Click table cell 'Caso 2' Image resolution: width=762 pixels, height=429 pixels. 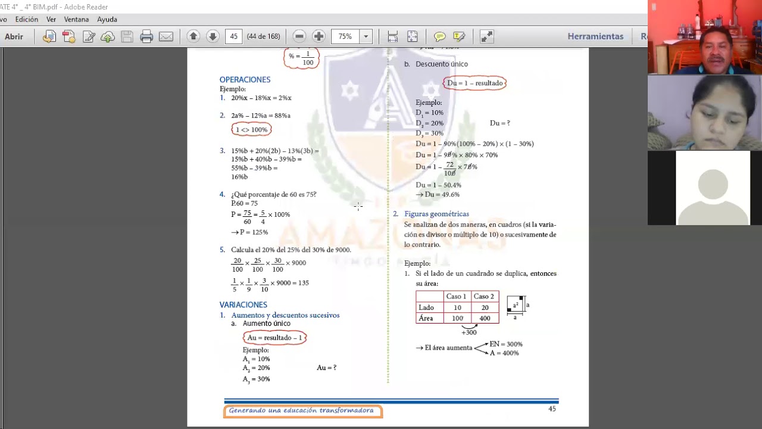click(x=484, y=296)
